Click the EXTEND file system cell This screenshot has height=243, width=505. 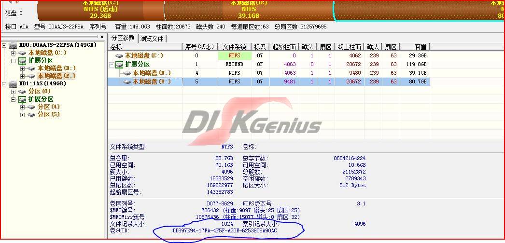coord(235,64)
